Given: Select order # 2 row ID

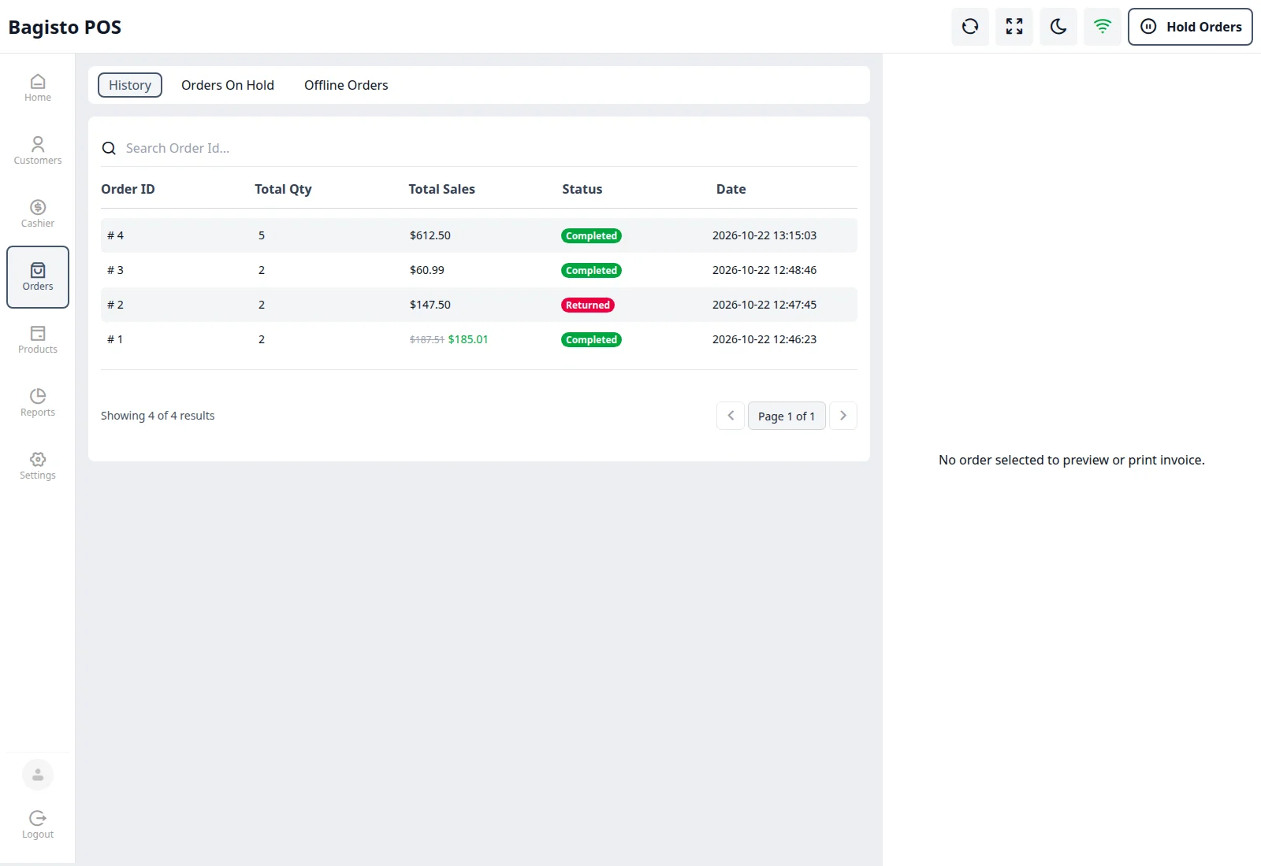Looking at the screenshot, I should pyautogui.click(x=116, y=305).
